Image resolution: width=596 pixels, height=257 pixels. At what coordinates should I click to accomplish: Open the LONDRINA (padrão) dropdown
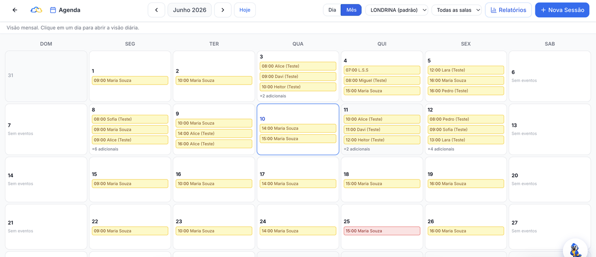pos(397,10)
